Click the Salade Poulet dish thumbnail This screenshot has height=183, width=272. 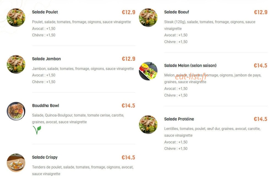tap(16, 18)
